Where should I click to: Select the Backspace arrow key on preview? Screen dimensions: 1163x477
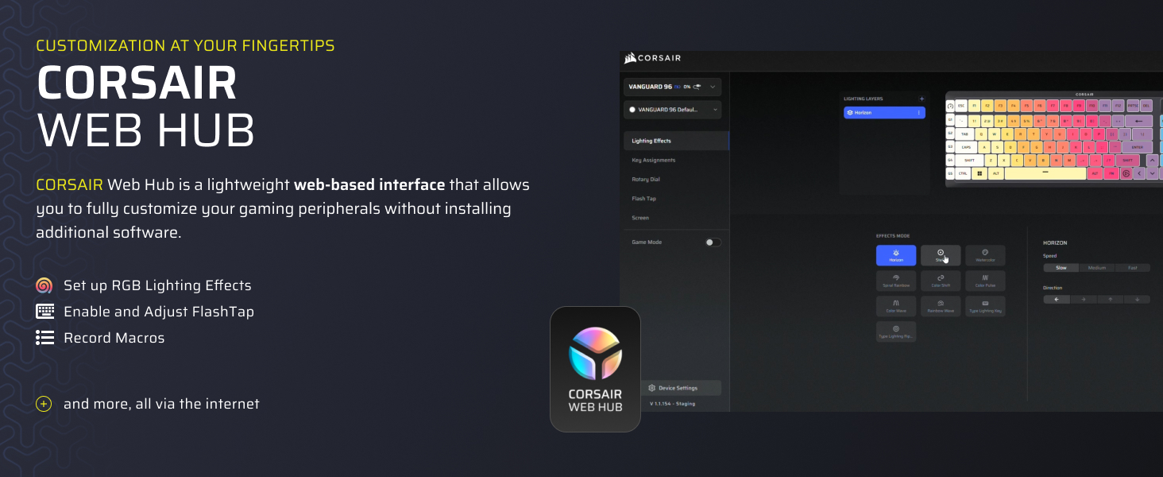(x=1138, y=121)
